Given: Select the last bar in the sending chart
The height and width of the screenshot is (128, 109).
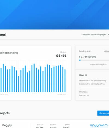Looking at the screenshot, I should pos(65,81).
